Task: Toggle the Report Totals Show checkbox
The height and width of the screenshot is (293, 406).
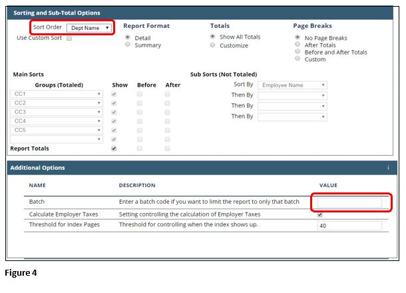Action: pos(114,148)
